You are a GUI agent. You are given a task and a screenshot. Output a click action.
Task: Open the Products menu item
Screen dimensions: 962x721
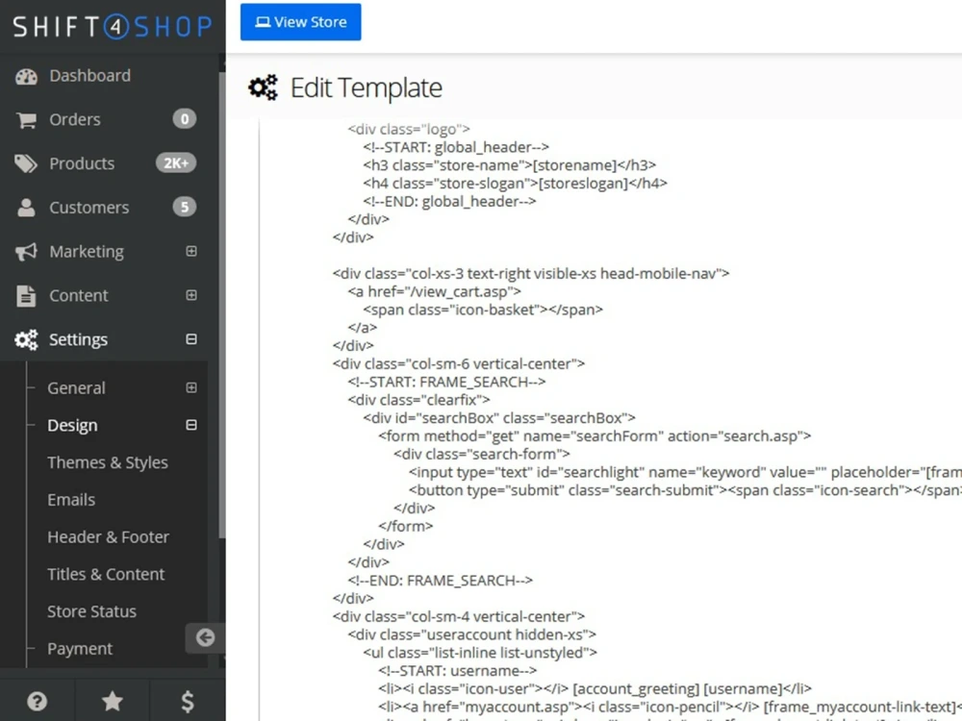pyautogui.click(x=82, y=163)
